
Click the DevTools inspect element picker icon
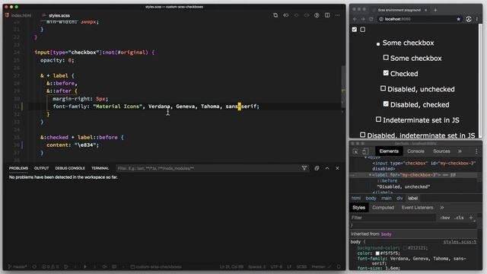point(355,151)
